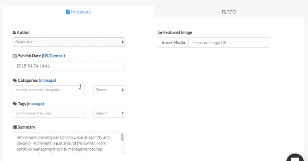Click the Publish Date label text
This screenshot has width=308, height=161.
coord(29,56)
